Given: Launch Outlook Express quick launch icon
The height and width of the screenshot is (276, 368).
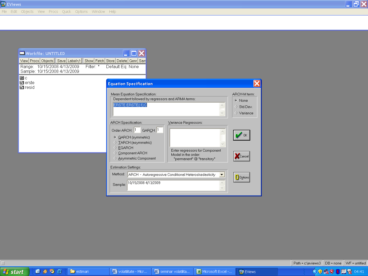Looking at the screenshot, I should coord(38,272).
